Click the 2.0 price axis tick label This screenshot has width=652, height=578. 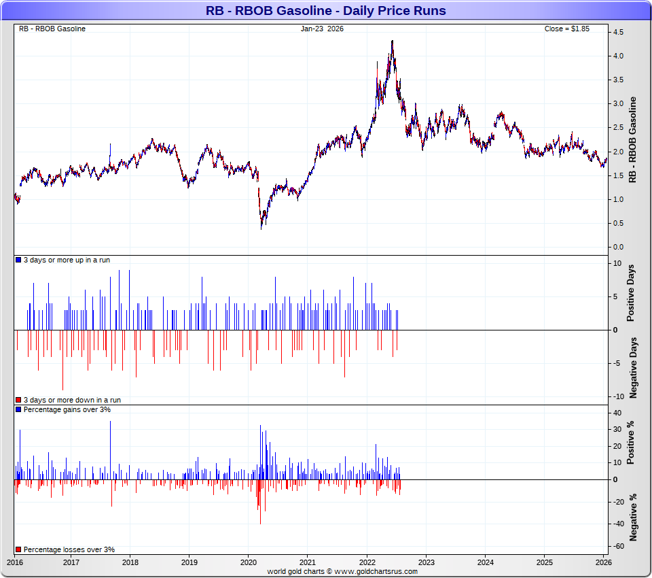click(x=618, y=152)
